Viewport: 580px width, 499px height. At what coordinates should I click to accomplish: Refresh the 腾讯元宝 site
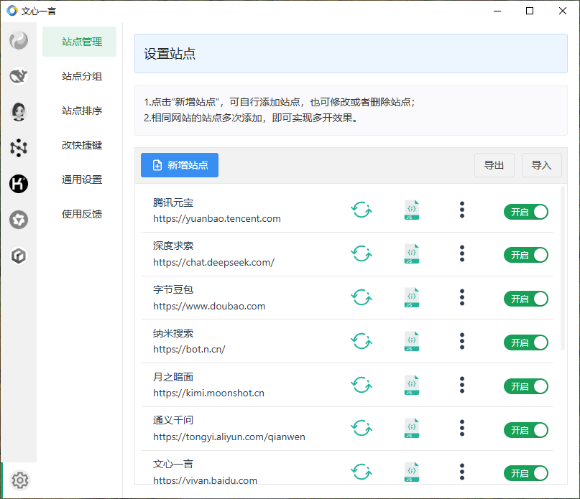[362, 210]
